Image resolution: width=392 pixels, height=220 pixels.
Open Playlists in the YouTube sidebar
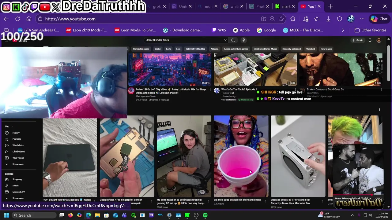[17, 139]
